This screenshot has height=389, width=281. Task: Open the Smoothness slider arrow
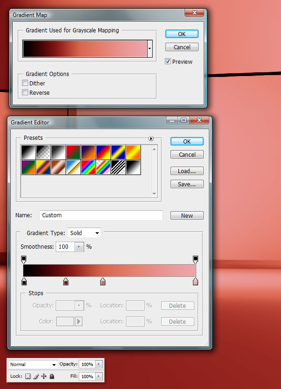(x=79, y=247)
